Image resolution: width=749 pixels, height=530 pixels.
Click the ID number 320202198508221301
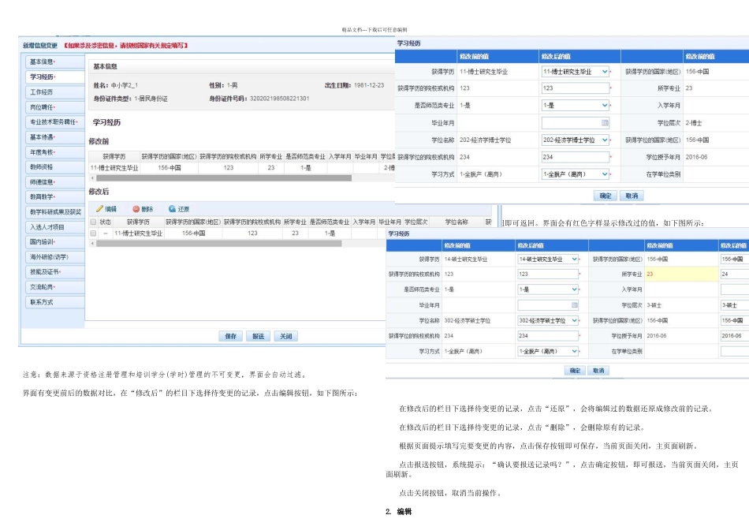(279, 99)
